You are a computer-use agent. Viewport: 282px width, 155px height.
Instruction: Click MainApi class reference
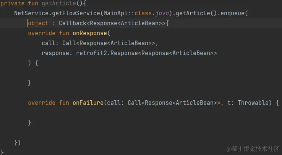pos(115,13)
